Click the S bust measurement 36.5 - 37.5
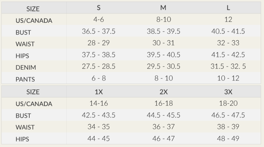This screenshot has height=147, width=264. (x=99, y=32)
